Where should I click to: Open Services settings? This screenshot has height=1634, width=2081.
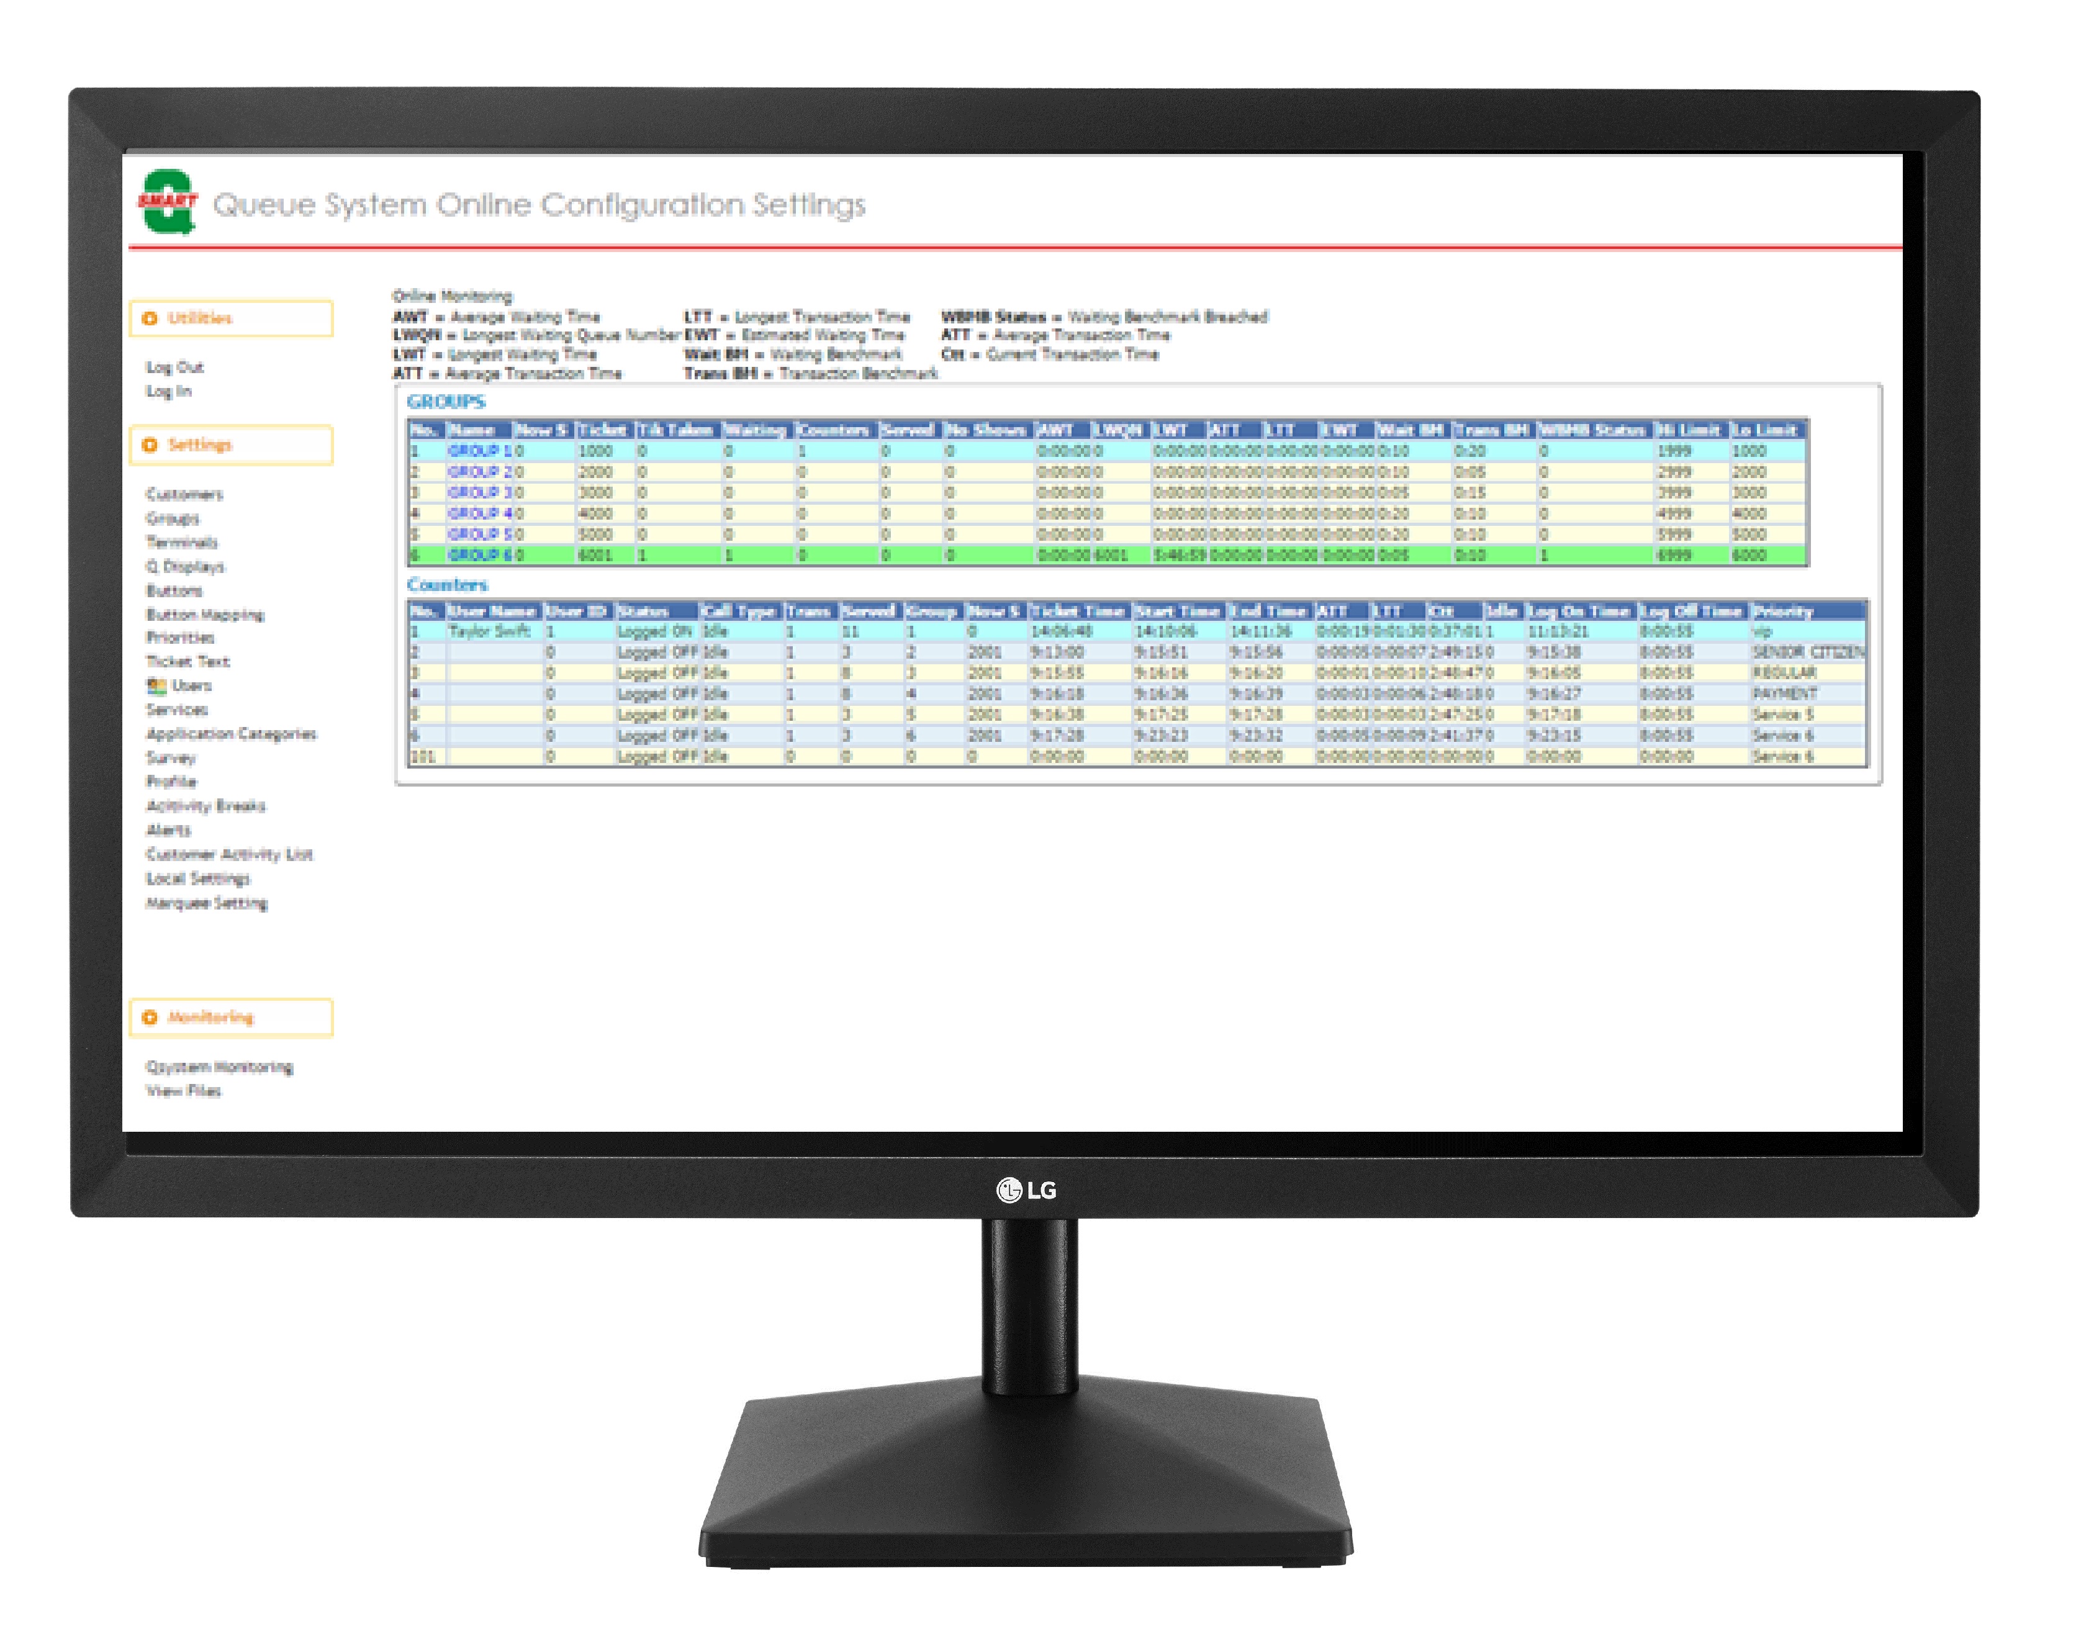(x=176, y=709)
